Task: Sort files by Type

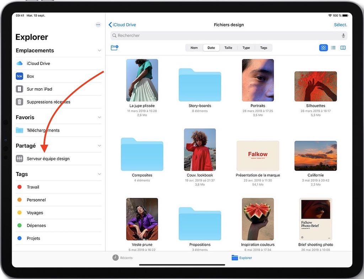Action: point(246,48)
